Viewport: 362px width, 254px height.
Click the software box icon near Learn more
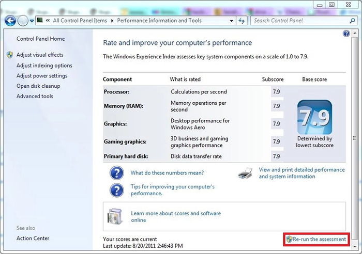tap(115, 215)
